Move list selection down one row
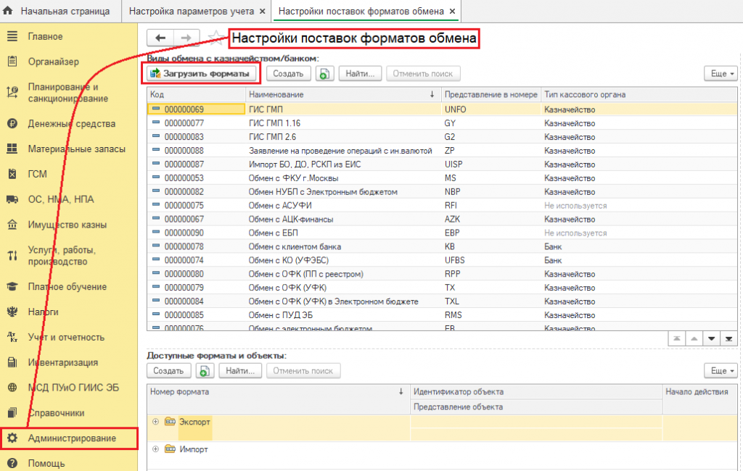743x471 pixels. pos(711,339)
